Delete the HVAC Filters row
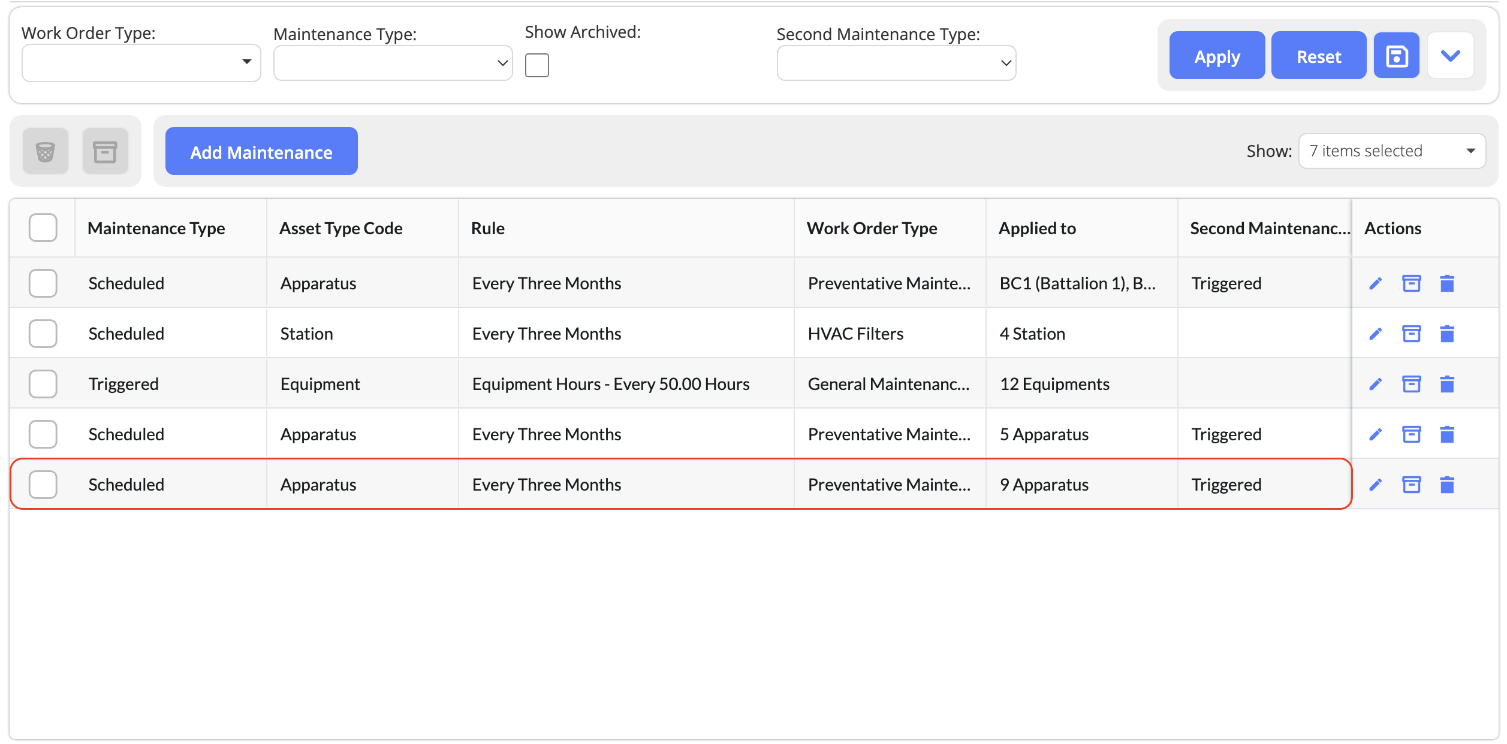 coord(1447,334)
